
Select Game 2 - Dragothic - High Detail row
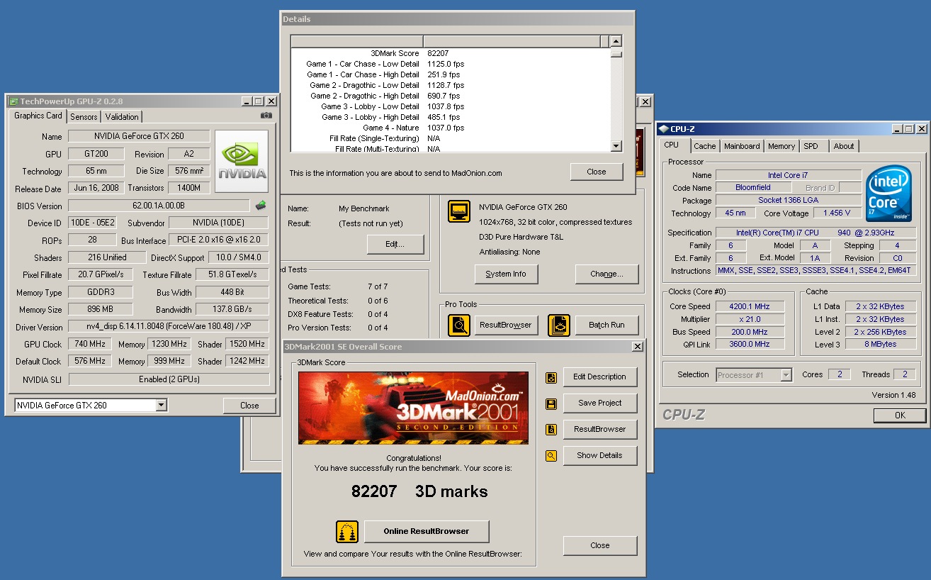(x=450, y=96)
